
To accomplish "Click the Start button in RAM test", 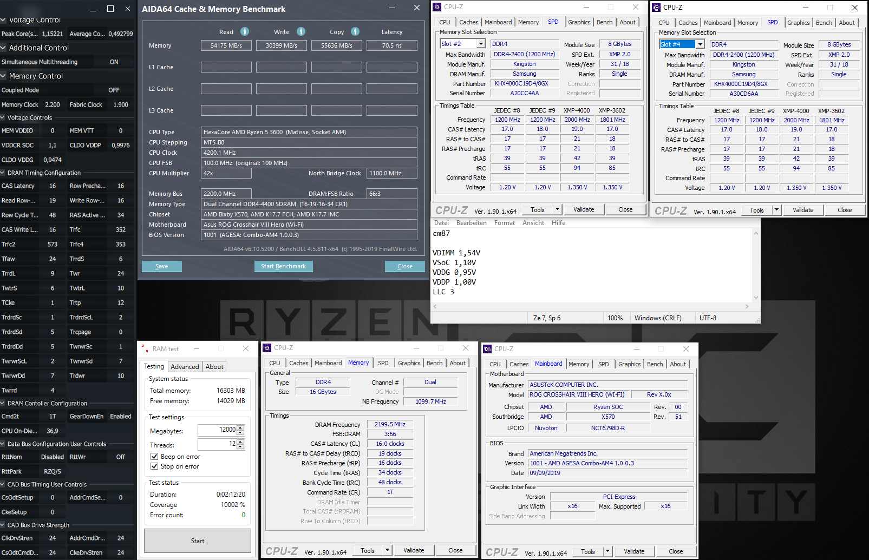I will 198,541.
